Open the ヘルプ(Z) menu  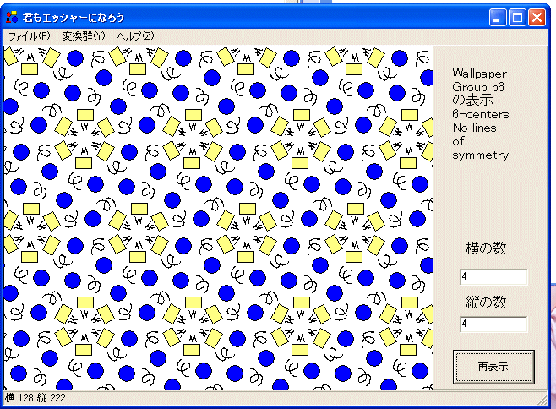[135, 36]
